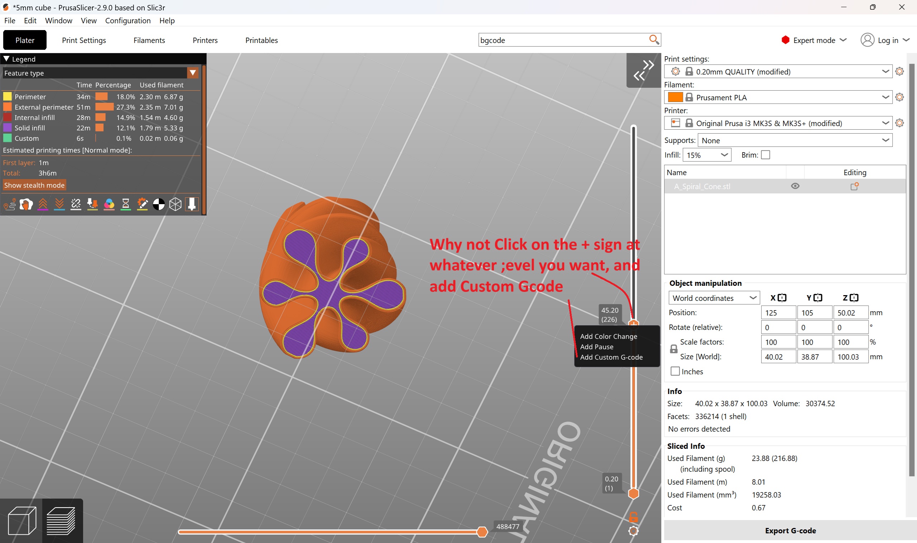Click the scale factors lock icon
Screen dimensions: 917x543
click(673, 349)
